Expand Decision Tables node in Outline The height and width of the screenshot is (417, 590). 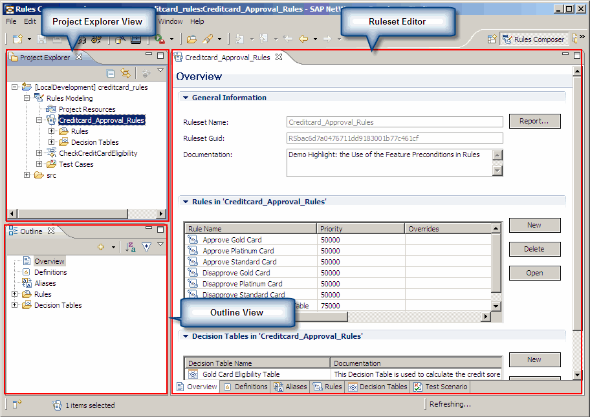(15, 305)
